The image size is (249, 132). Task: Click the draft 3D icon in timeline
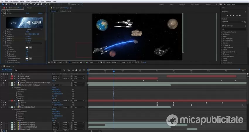69,70
